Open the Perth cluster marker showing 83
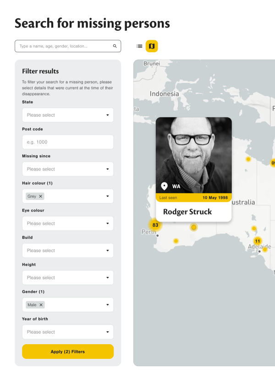The height and width of the screenshot is (373, 275). pos(155,225)
